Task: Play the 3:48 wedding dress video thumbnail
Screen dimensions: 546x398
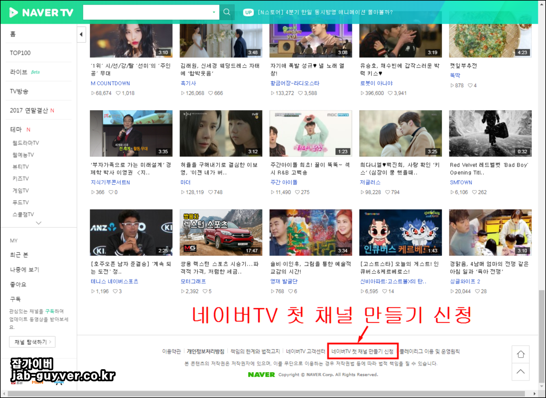Action: 221,41
